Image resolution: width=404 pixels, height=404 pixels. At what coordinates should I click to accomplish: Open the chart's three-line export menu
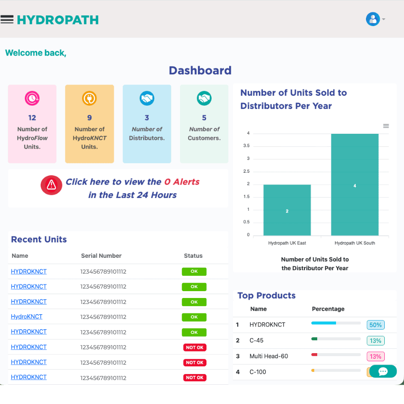pos(386,126)
